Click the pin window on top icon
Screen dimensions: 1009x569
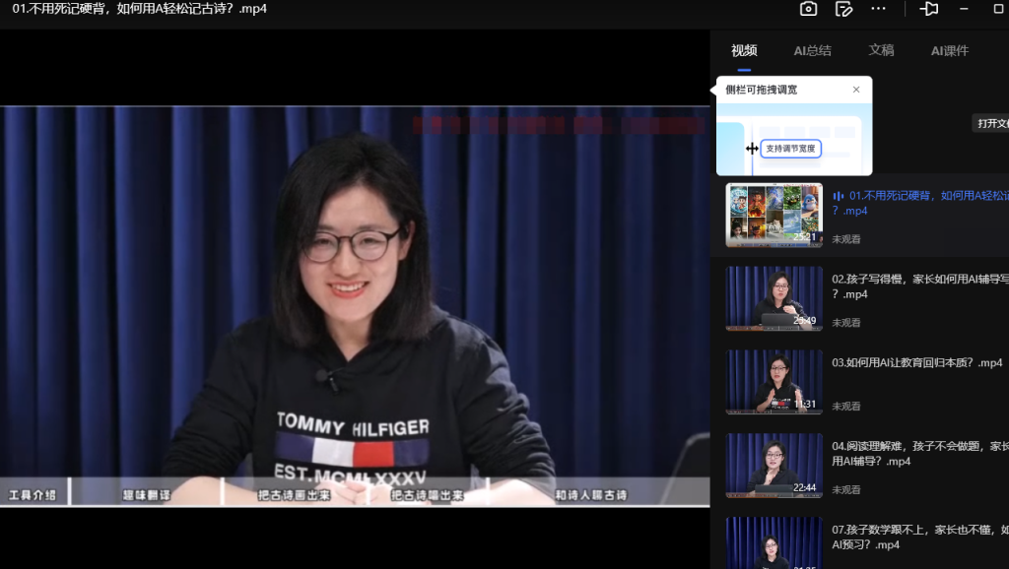[x=928, y=9]
